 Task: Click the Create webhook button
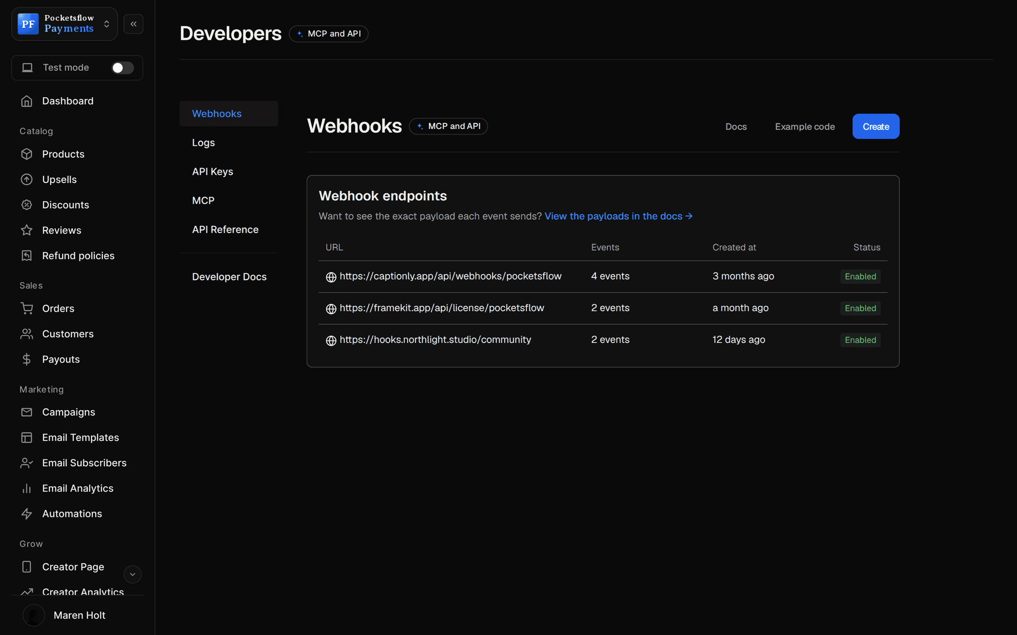click(876, 127)
